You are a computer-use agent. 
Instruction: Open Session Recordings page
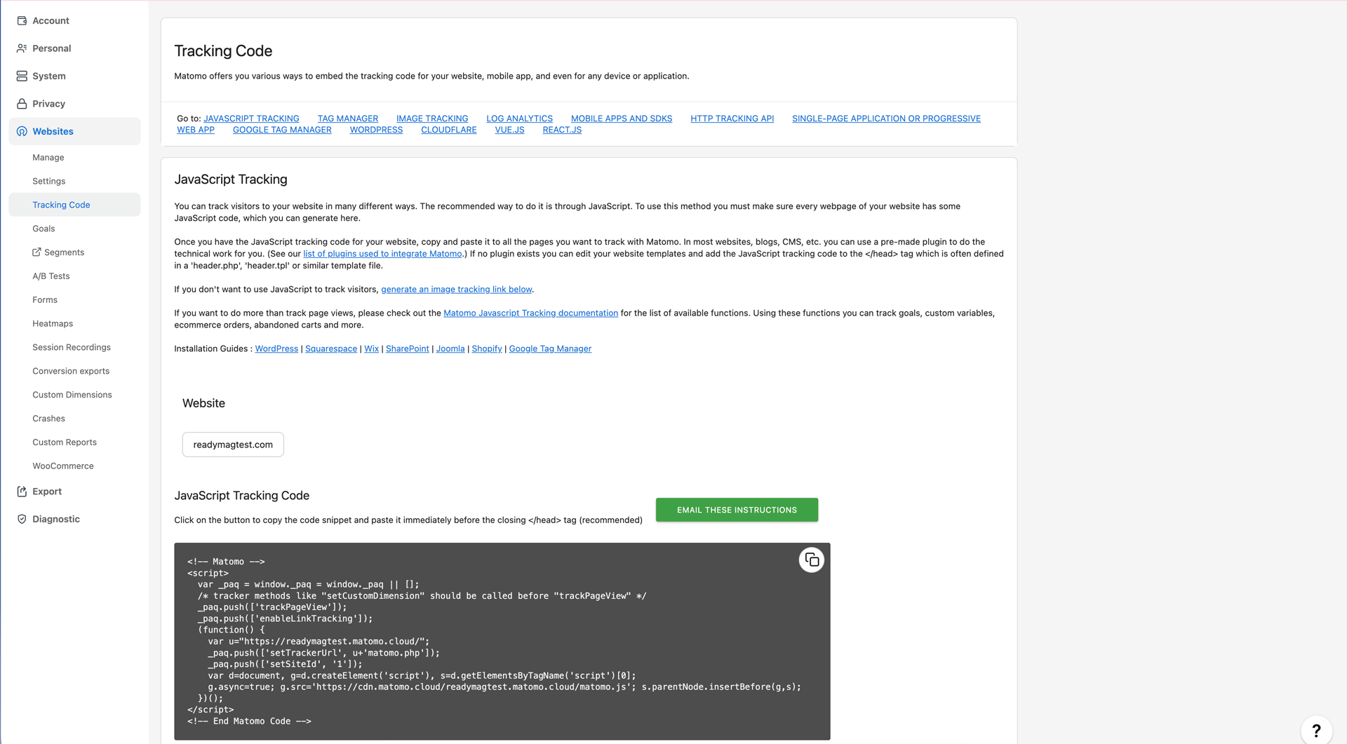[x=72, y=348]
